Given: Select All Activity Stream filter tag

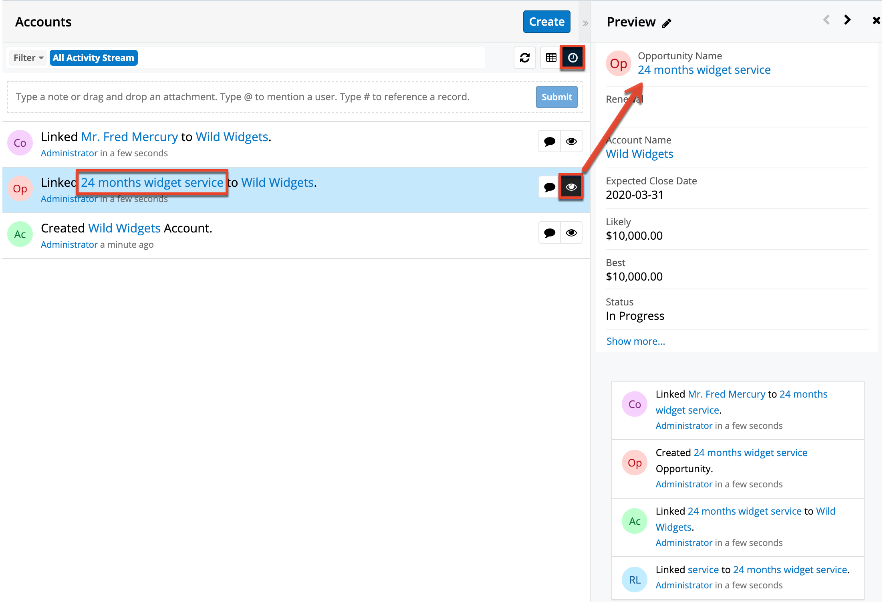Looking at the screenshot, I should [x=93, y=58].
